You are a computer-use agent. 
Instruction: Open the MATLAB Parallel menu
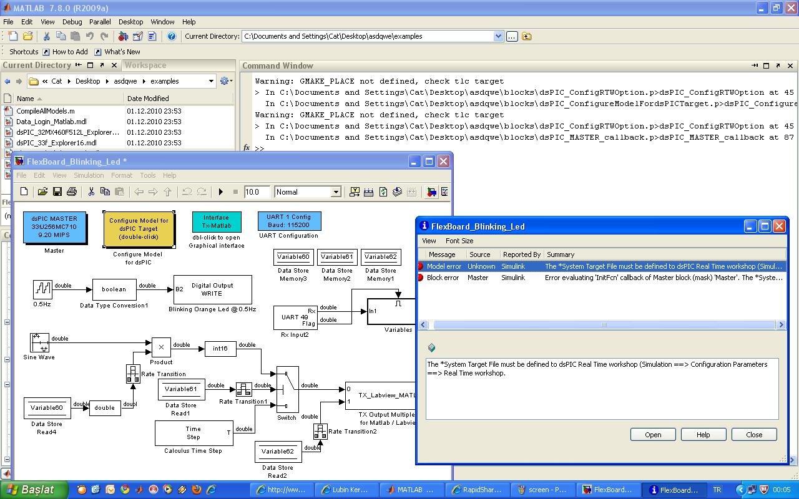coord(100,22)
